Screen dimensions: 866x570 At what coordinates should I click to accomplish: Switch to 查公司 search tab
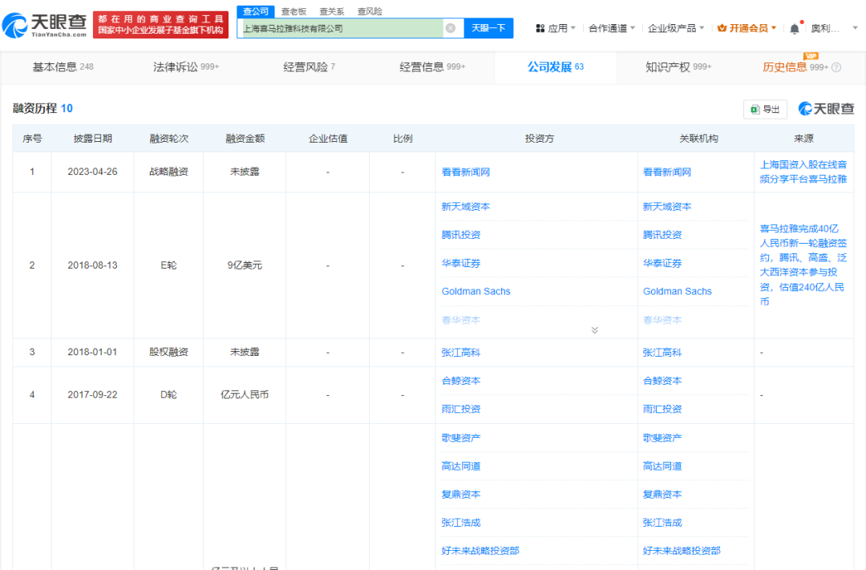point(256,11)
